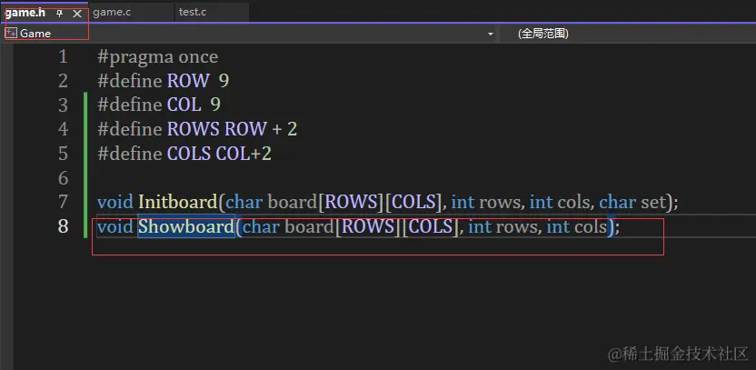Click the Game project icon
Viewport: 756px width, 370px height.
tap(11, 34)
